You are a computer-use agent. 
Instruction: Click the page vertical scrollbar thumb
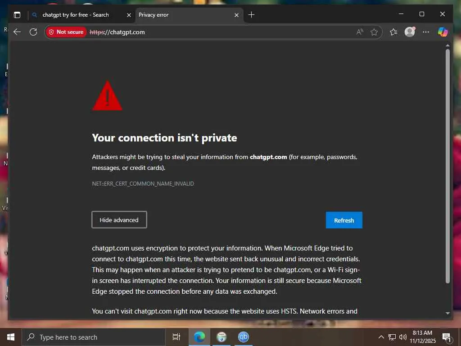(447, 166)
